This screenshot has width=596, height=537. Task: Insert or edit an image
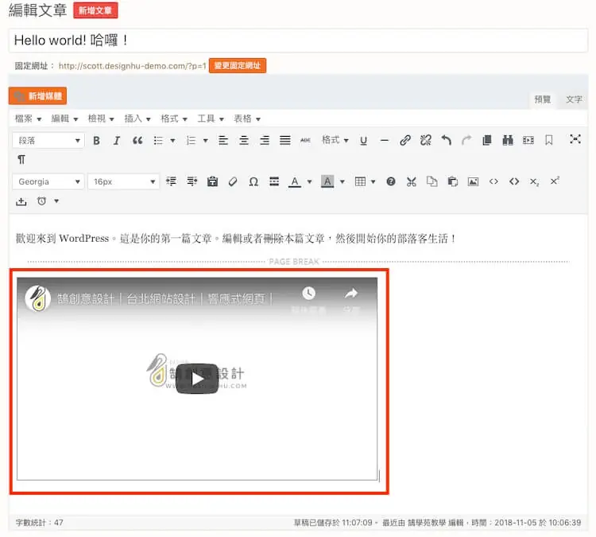point(473,181)
